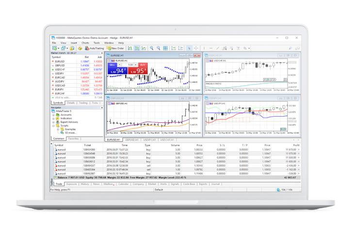Close position with ticket 138492887
This screenshot has height=231, width=352.
tap(299, 173)
